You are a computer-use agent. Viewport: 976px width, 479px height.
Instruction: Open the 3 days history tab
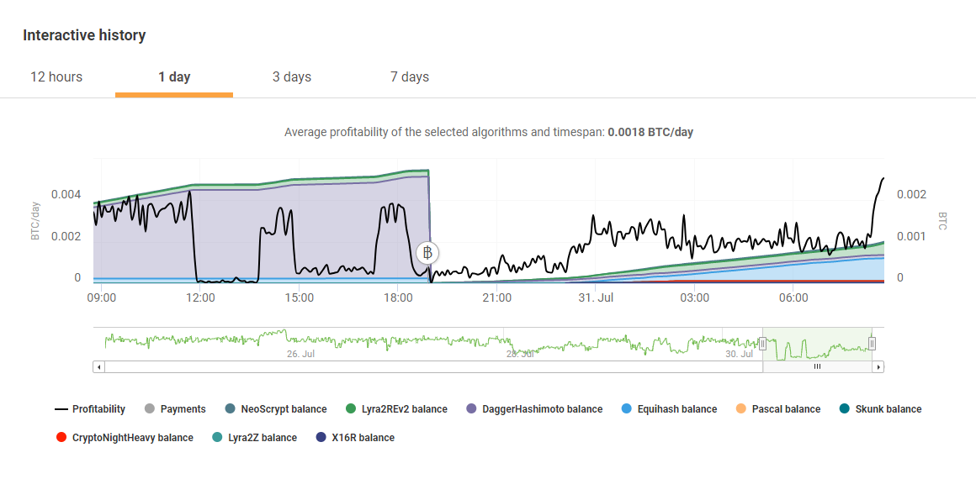tap(292, 77)
